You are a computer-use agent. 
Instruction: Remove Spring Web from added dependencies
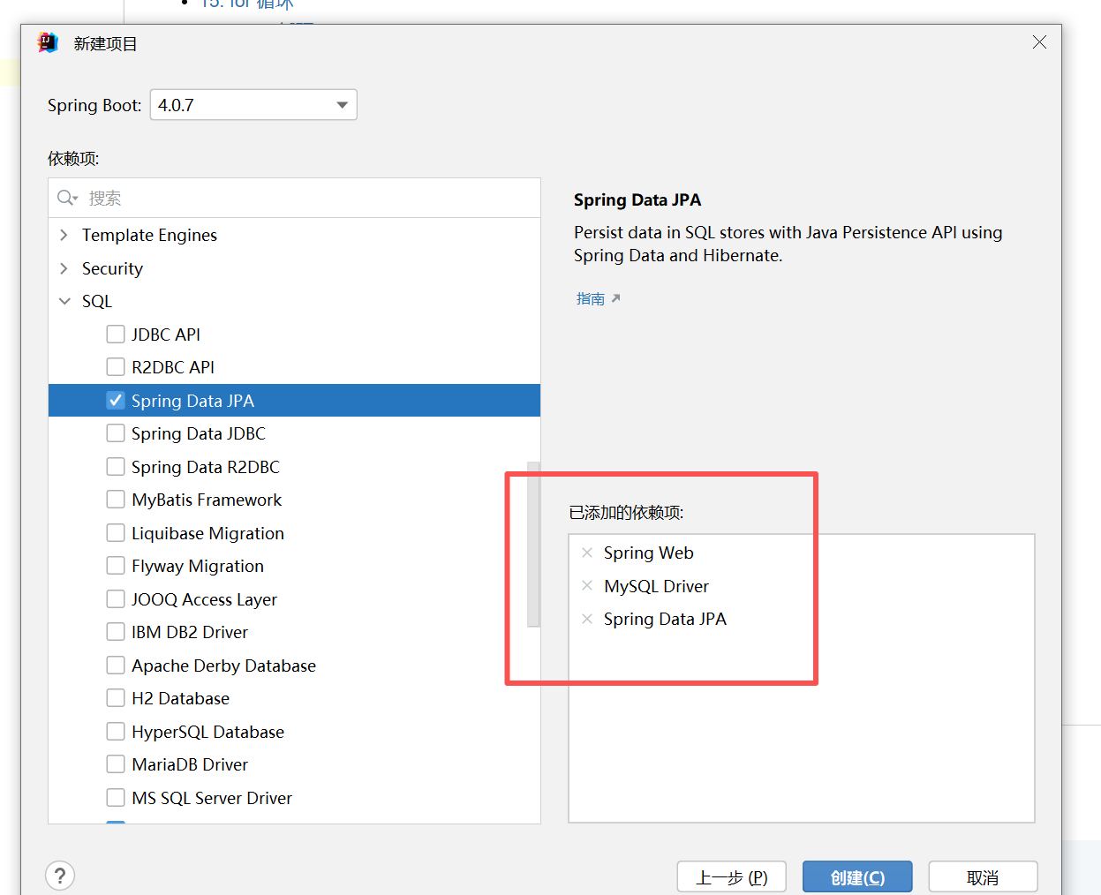tap(587, 553)
